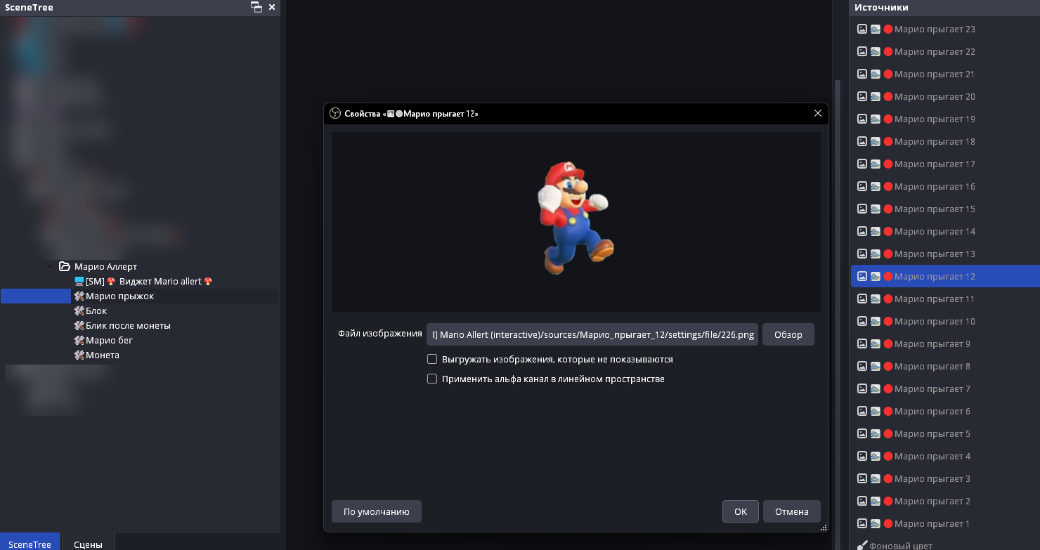
Task: Switch to the SceneTree tab
Action: pyautogui.click(x=30, y=544)
